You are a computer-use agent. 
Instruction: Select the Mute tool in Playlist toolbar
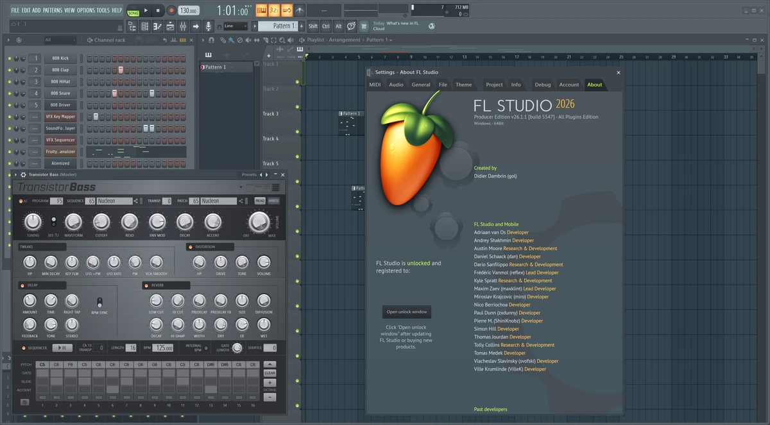point(248,40)
